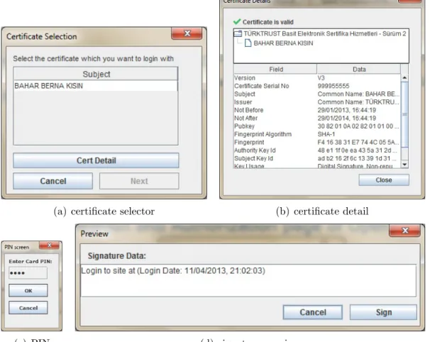The image size is (430, 342).
Task: Select the Certificate Serial No row
Action: coord(317,86)
